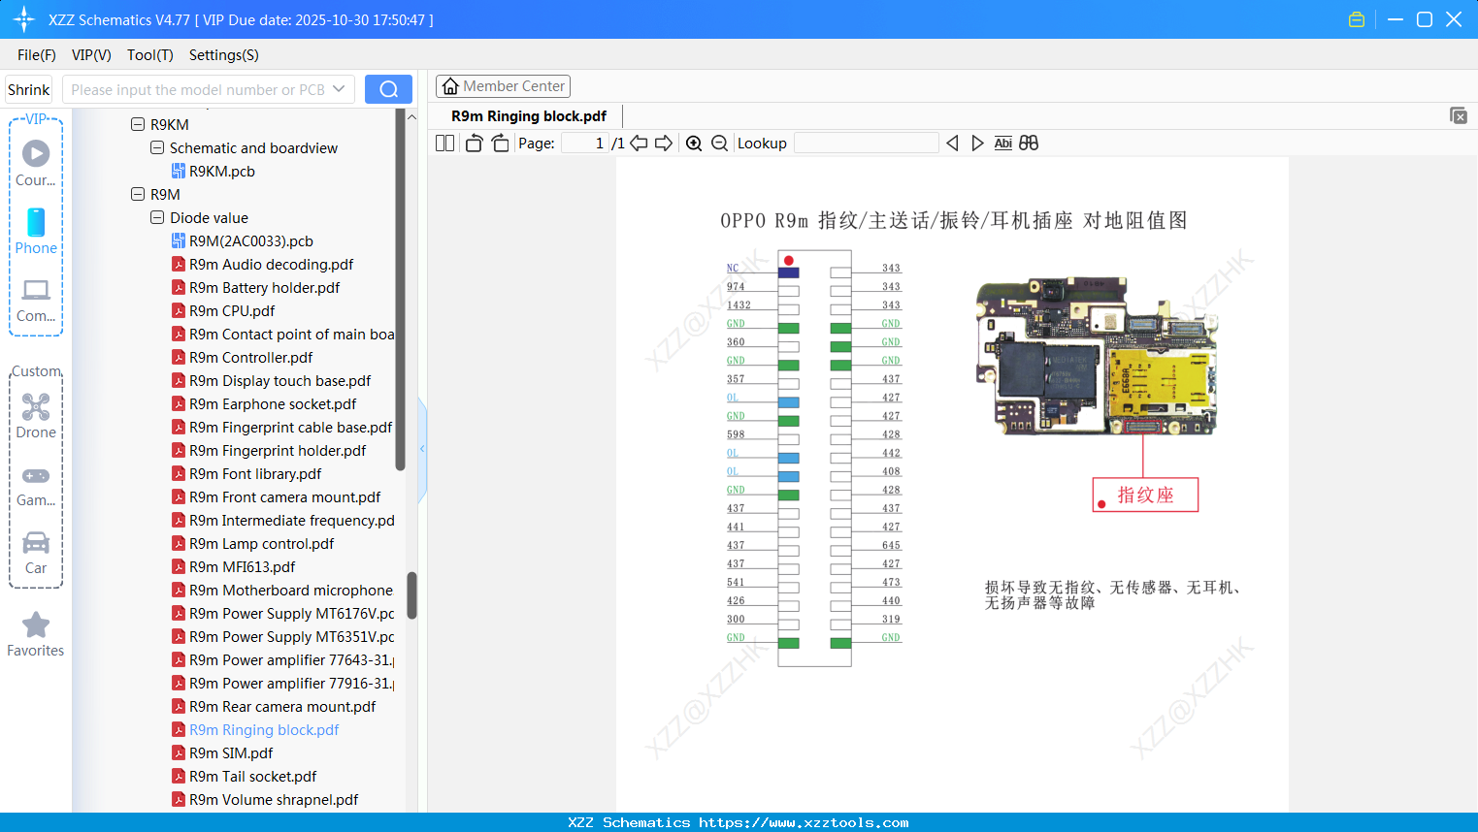Toggle the Abi case-sensitive lookup option
This screenshot has height=832, width=1478.
(1002, 143)
